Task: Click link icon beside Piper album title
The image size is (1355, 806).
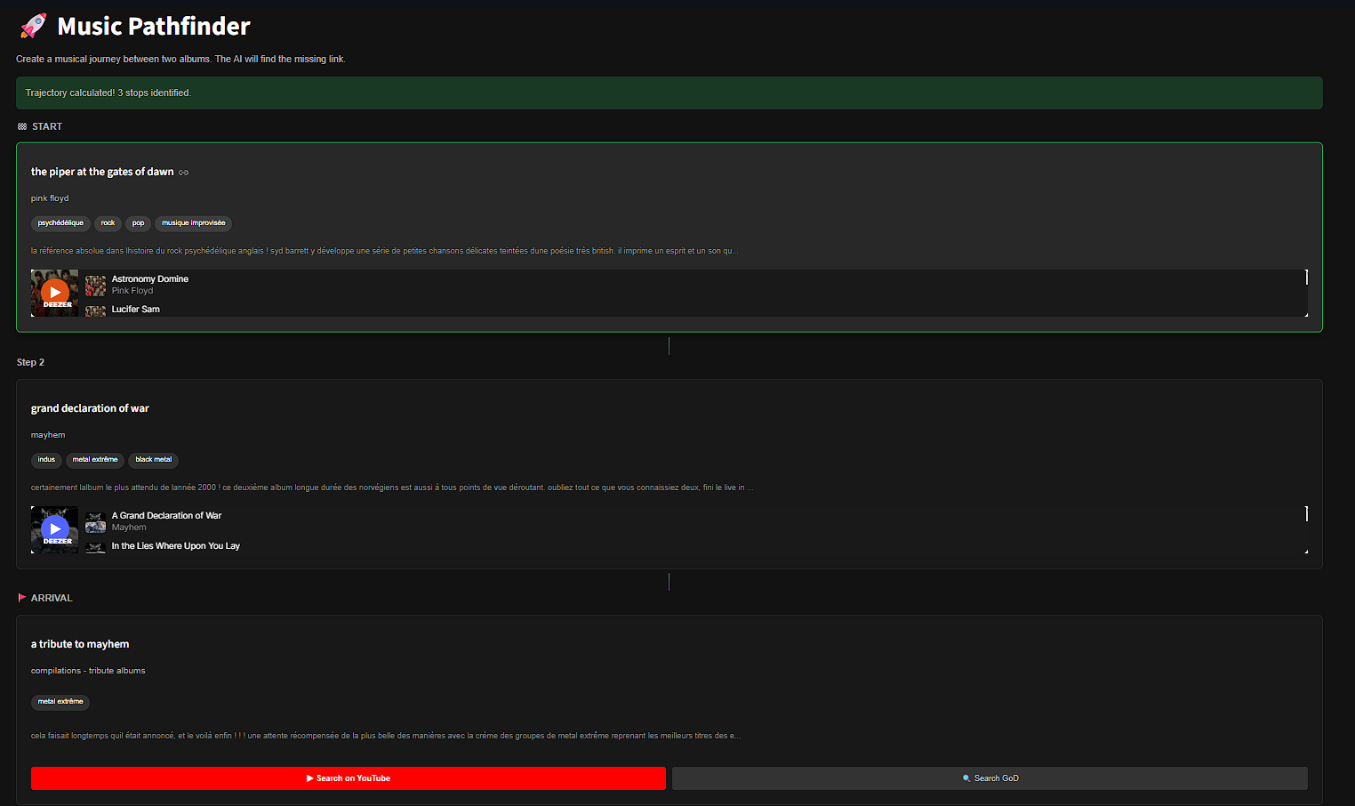Action: click(x=183, y=173)
